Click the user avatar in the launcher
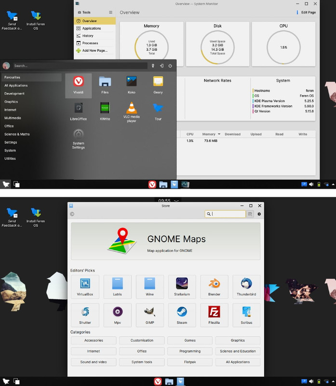Viewport: 336px width, 386px height. click(x=6, y=66)
